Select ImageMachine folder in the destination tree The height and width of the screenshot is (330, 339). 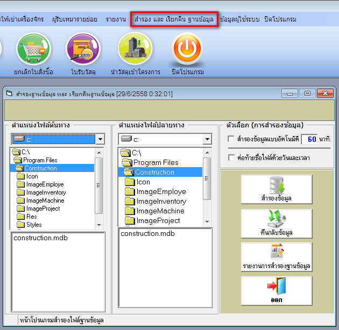coord(154,211)
